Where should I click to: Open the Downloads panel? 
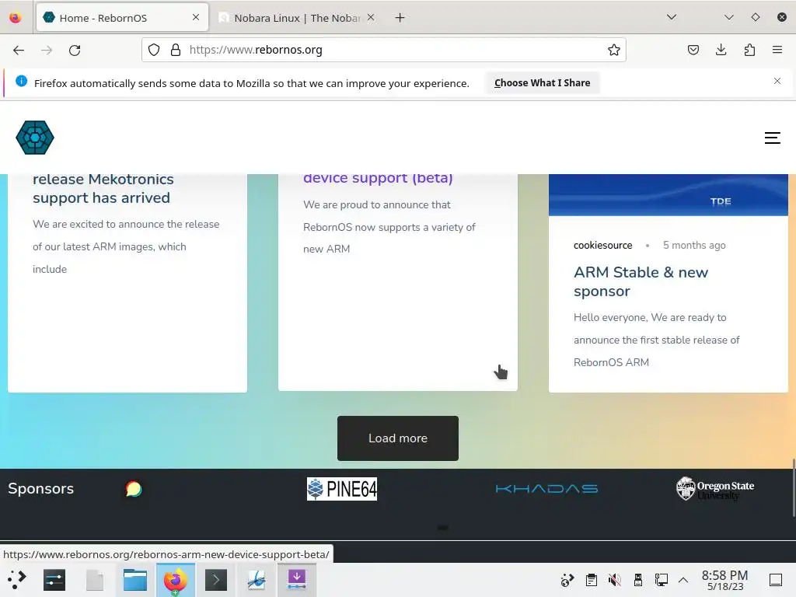tap(721, 50)
